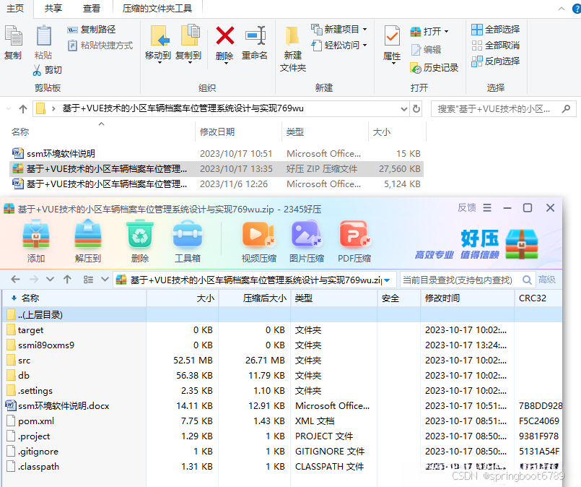Open the Toolbox (工具箱) in HaoZip
The width and height of the screenshot is (581, 487).
[x=188, y=241]
